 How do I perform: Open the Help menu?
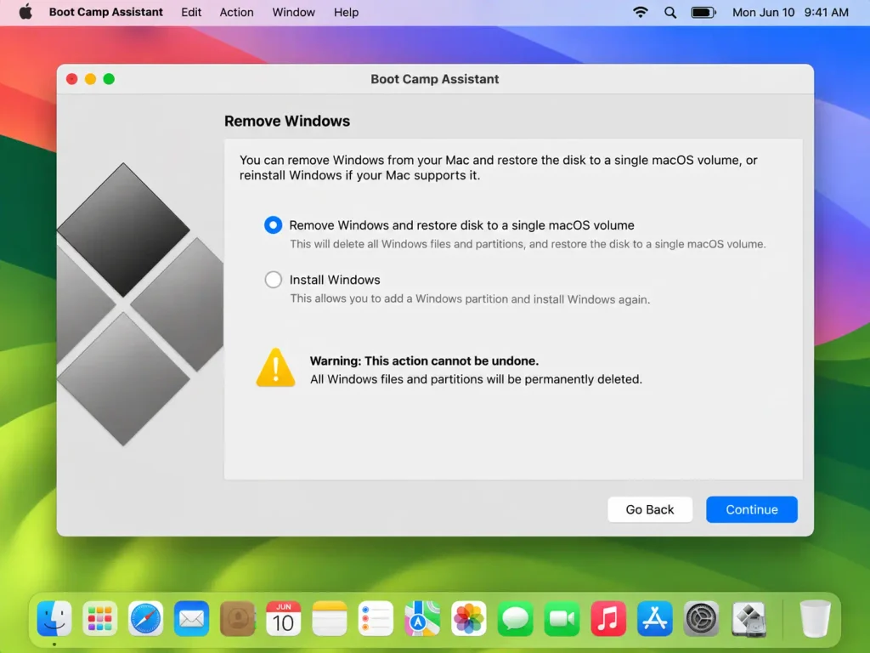pos(347,12)
